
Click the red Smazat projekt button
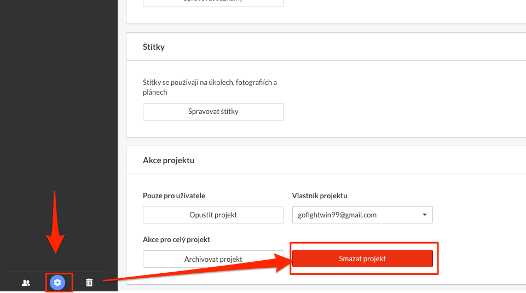362,258
